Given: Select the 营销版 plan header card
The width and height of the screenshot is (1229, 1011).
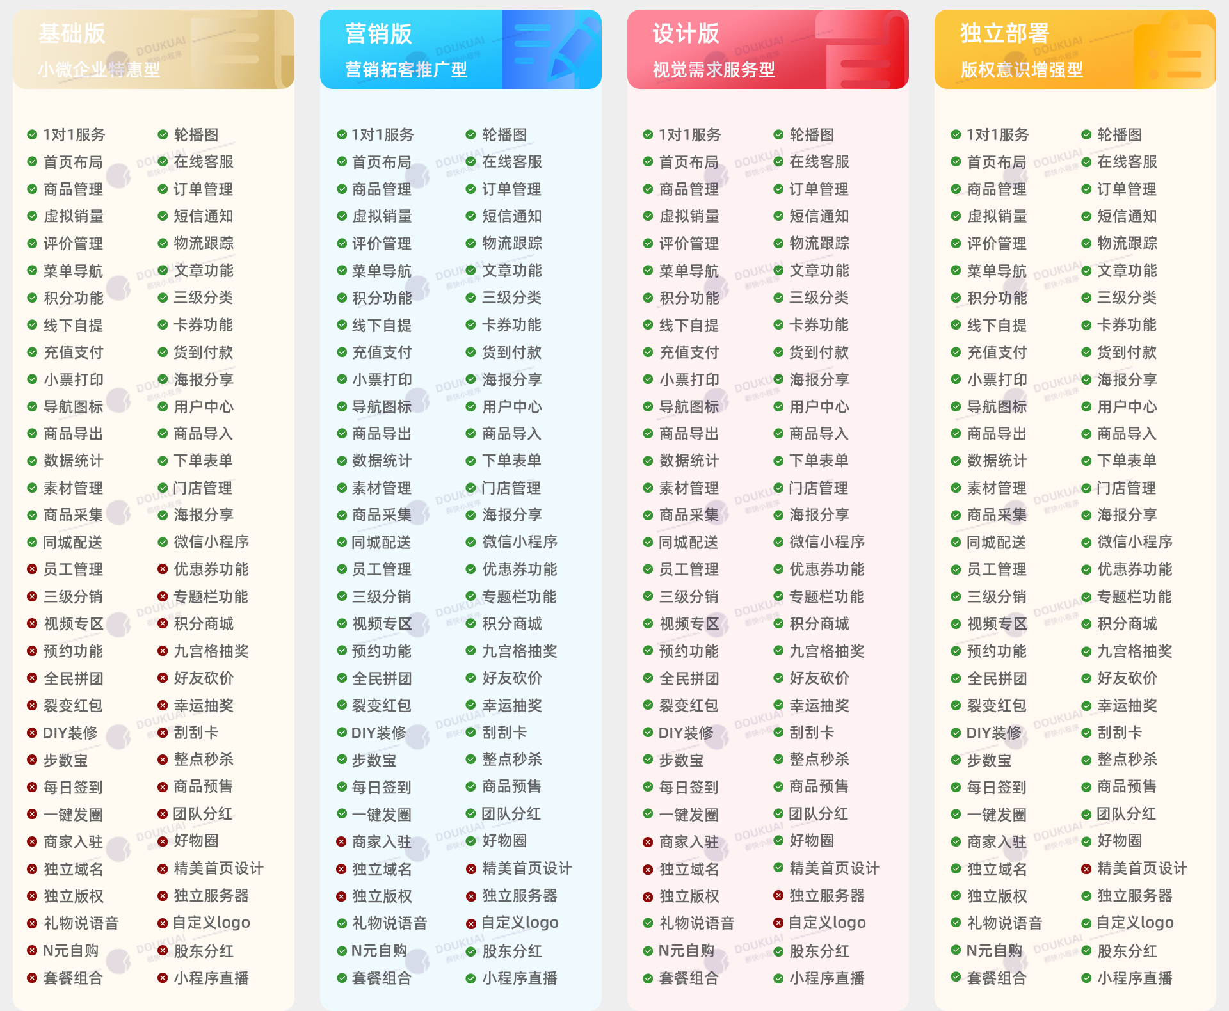Looking at the screenshot, I should point(461,49).
